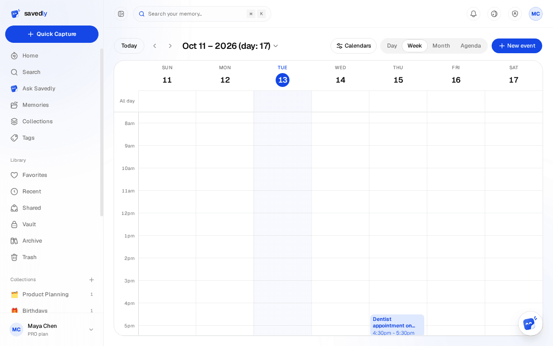
Task: Switch theme with the moon icon
Action: pyautogui.click(x=494, y=14)
